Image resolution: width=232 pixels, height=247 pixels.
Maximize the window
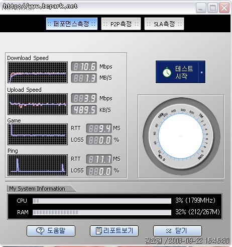(212, 8)
